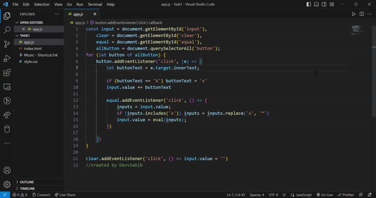376x198 pixels.
Task: Expand the TIMELINE section
Action: pyautogui.click(x=27, y=189)
